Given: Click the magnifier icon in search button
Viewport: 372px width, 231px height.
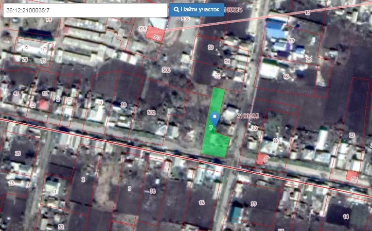Looking at the screenshot, I should coord(176,10).
